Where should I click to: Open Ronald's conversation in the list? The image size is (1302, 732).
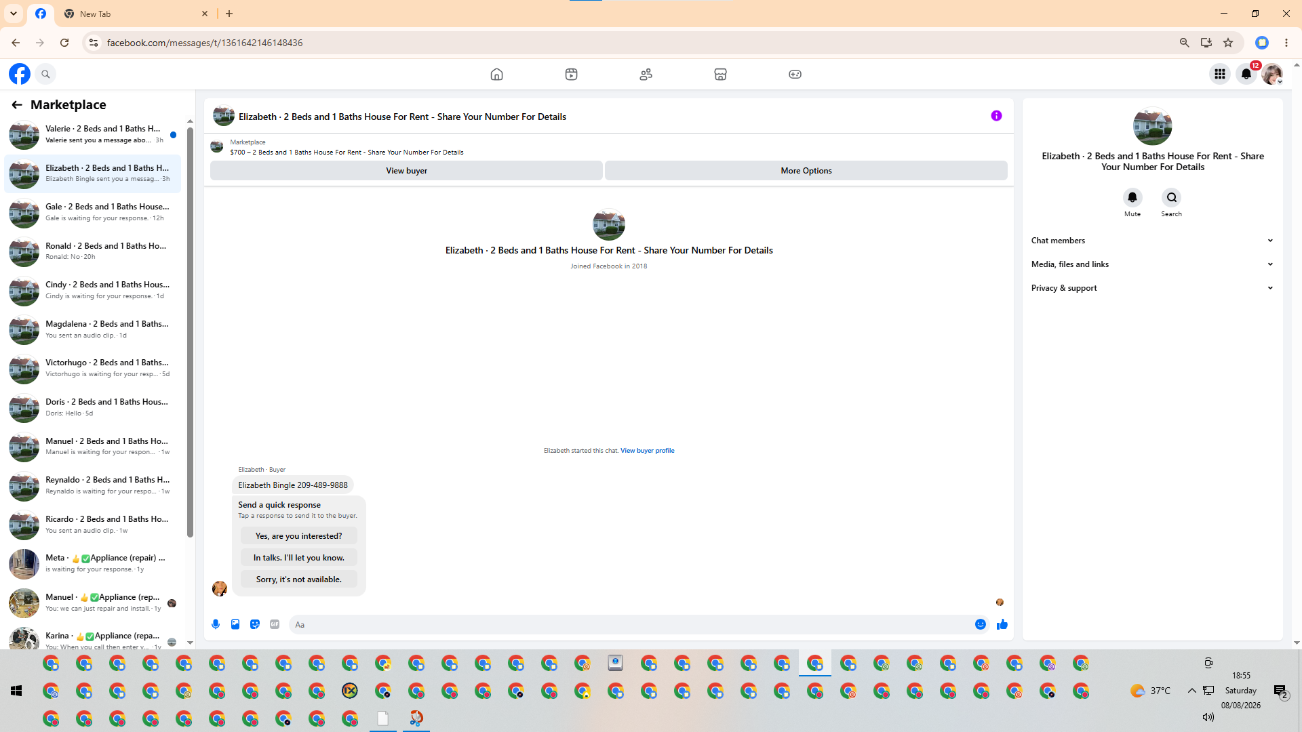(93, 251)
